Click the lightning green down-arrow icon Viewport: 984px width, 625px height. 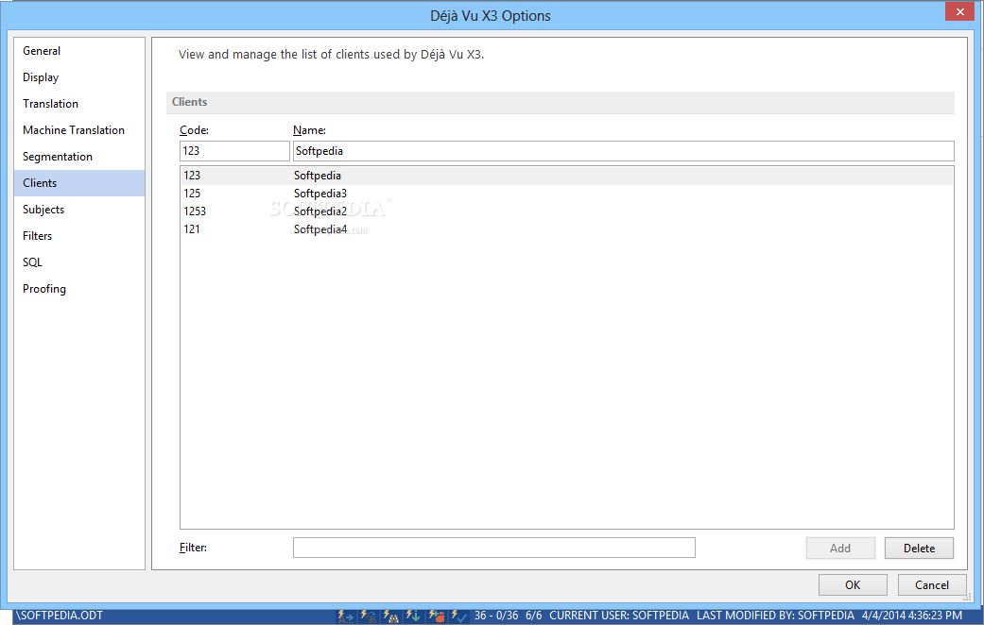pyautogui.click(x=413, y=617)
